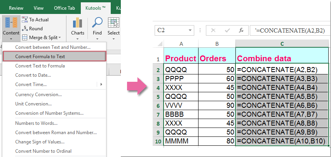Viewport: 331px width, 157px height.
Task: Select Numbers to Words menu item
Action: [x=36, y=123]
